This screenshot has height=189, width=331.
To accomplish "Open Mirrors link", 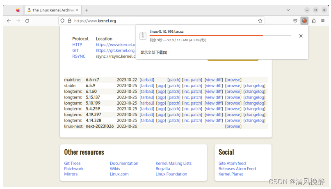I will [x=71, y=174].
